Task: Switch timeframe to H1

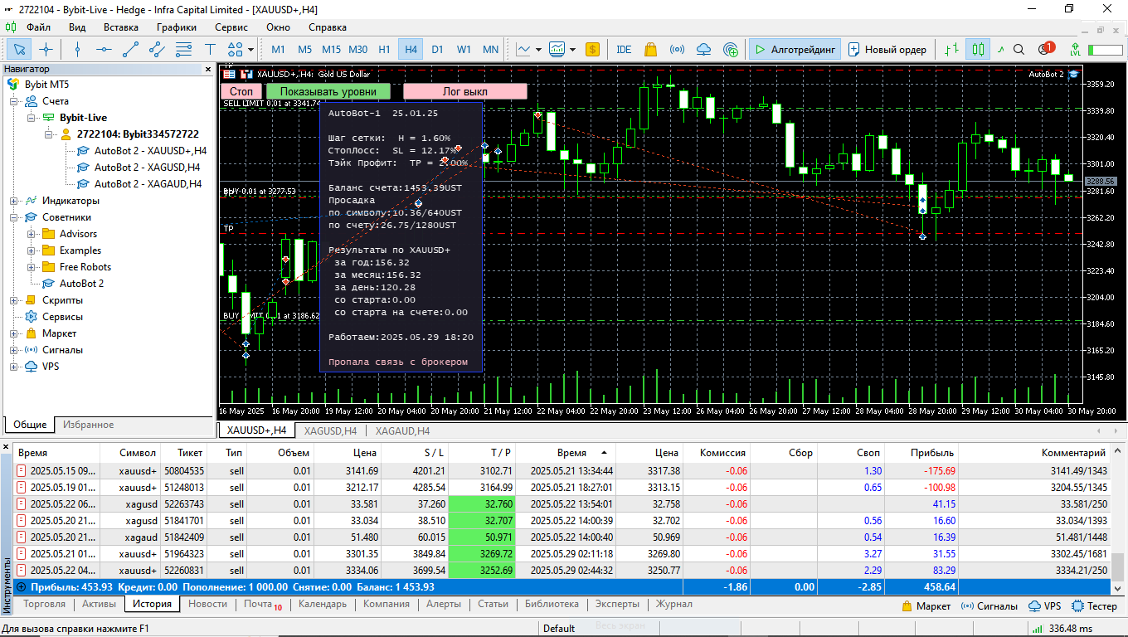Action: tap(385, 49)
